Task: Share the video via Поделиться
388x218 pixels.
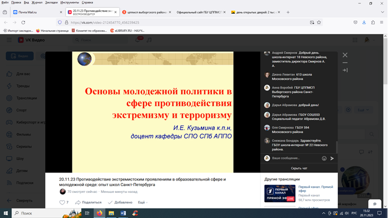Action: 88,203
